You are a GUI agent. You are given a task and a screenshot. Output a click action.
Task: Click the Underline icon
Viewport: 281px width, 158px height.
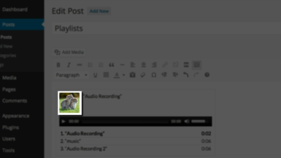(95, 75)
